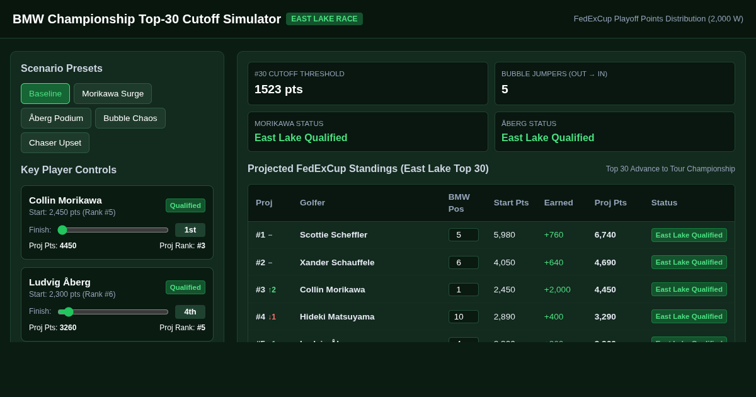Click Scottie Scheffler's BMW Pos input
The image size is (756, 397).
point(463,234)
